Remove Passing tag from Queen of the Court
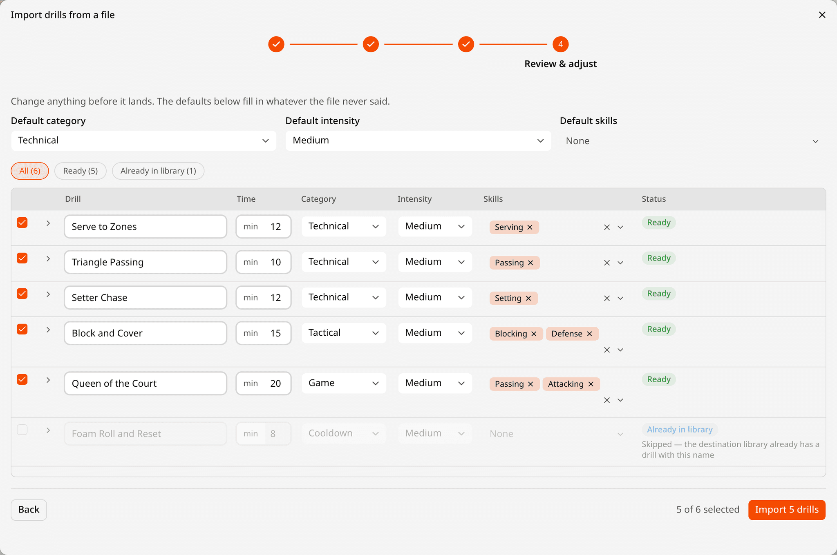The image size is (837, 555). coord(530,384)
